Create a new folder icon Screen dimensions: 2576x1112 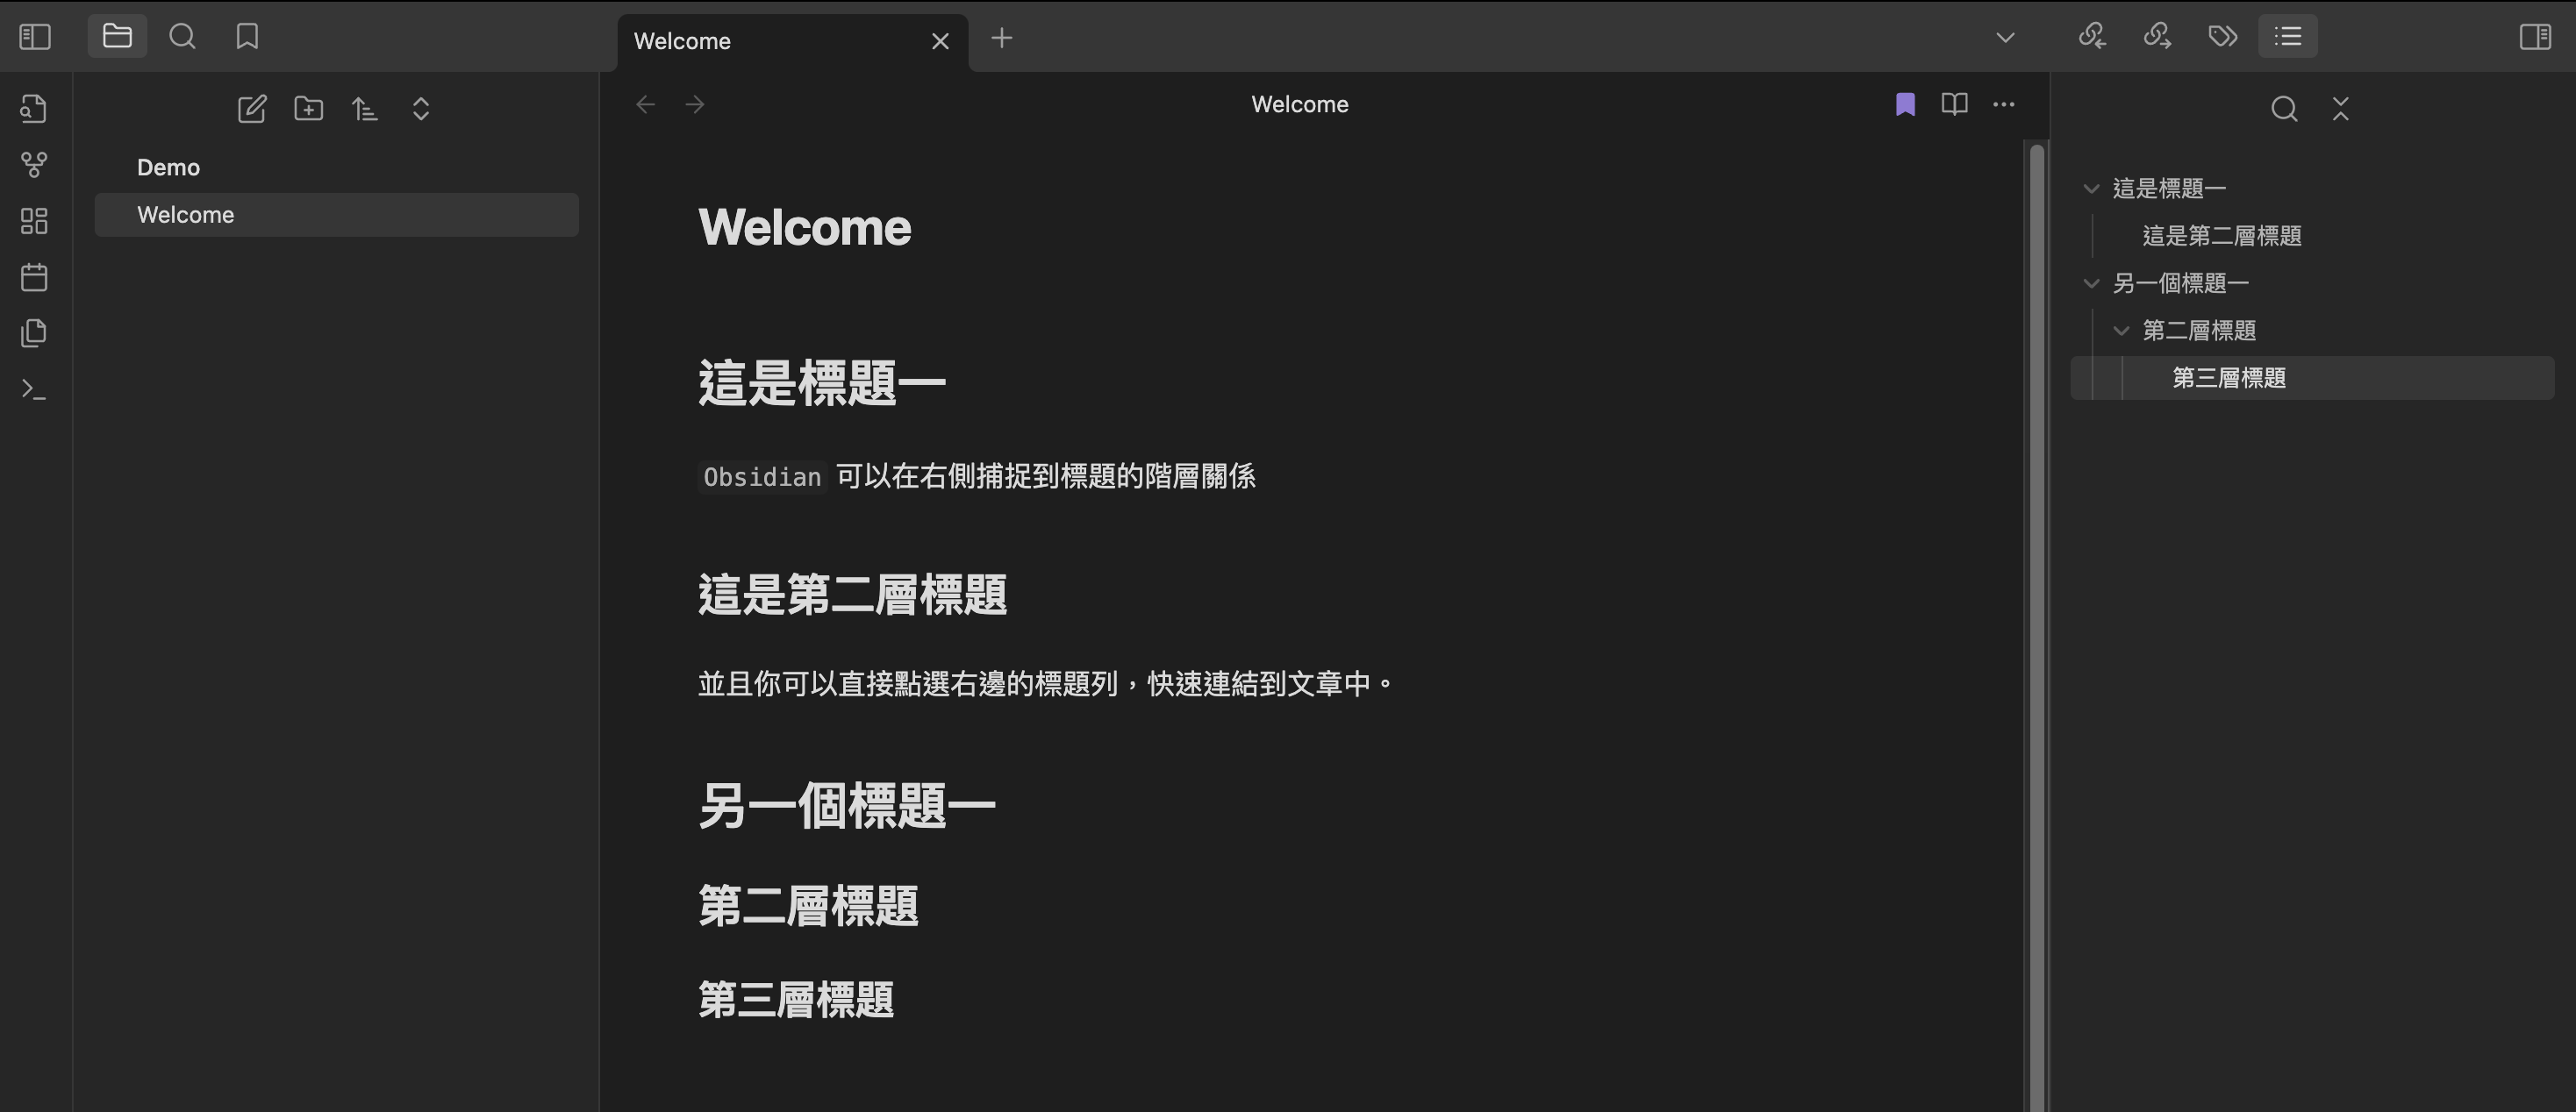[308, 108]
